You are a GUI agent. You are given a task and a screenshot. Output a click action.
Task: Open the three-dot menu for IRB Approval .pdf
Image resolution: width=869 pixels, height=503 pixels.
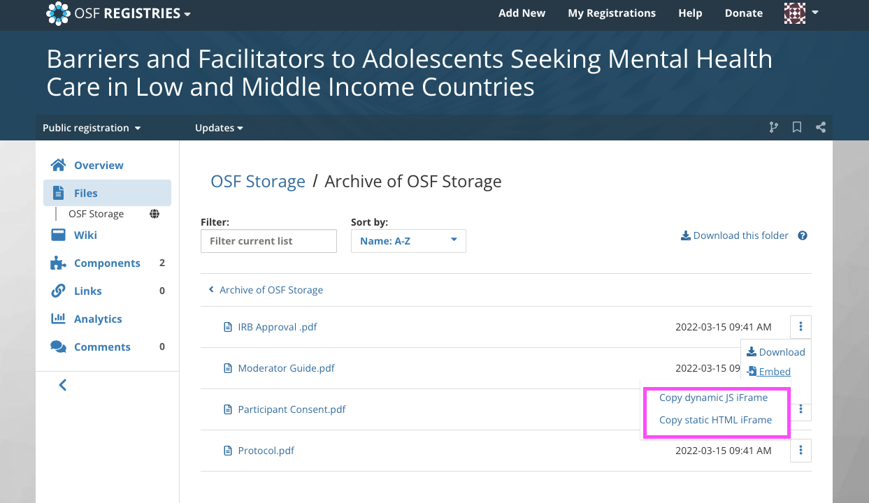pos(800,326)
